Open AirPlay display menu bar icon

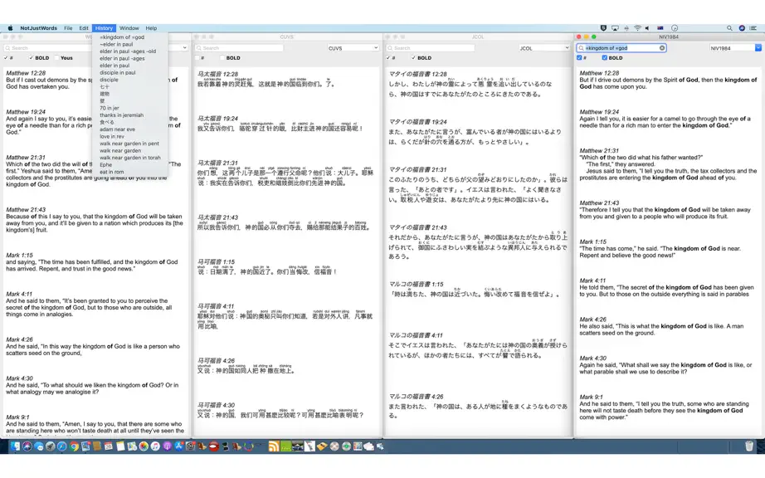tap(615, 28)
